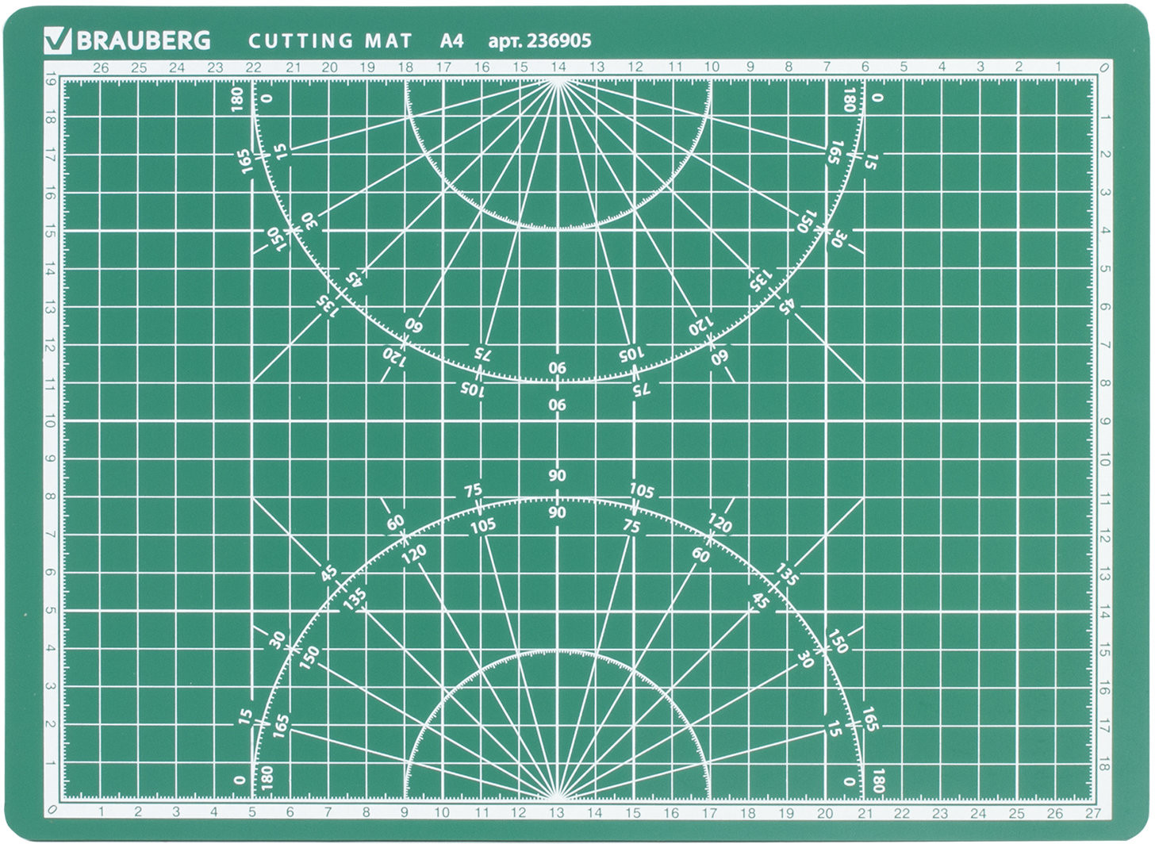Pick number 10 on the right ruler
1155x844 pixels.
point(1105,460)
